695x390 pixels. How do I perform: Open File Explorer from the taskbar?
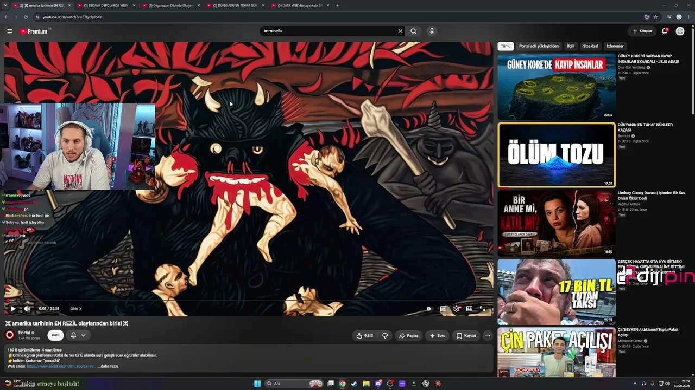click(366, 383)
